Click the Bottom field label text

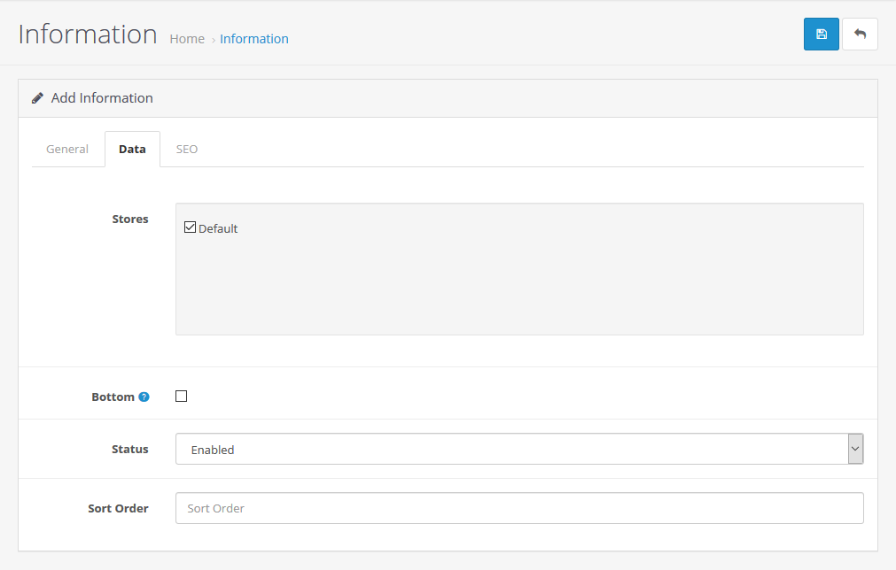tap(113, 397)
